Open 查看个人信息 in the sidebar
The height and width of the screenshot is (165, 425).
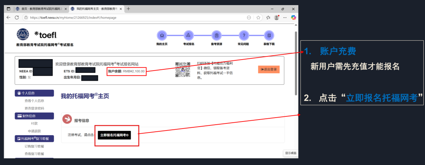[34, 101]
